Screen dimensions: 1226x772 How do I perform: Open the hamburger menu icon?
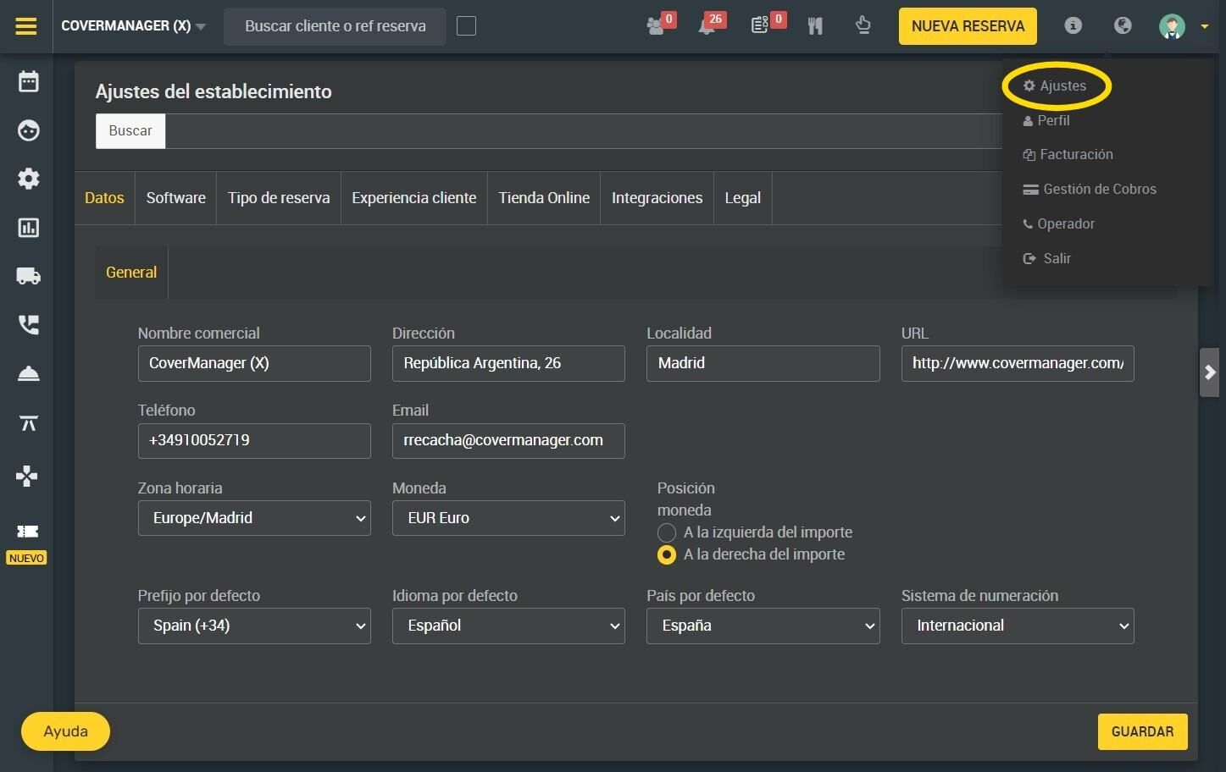click(26, 26)
